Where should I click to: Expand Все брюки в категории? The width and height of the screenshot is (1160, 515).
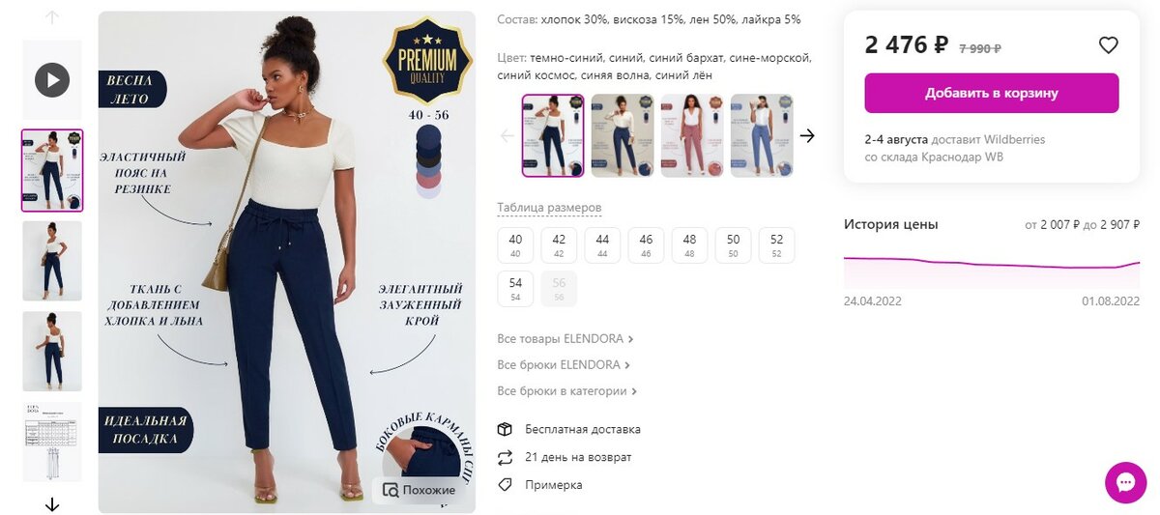pyautogui.click(x=567, y=391)
